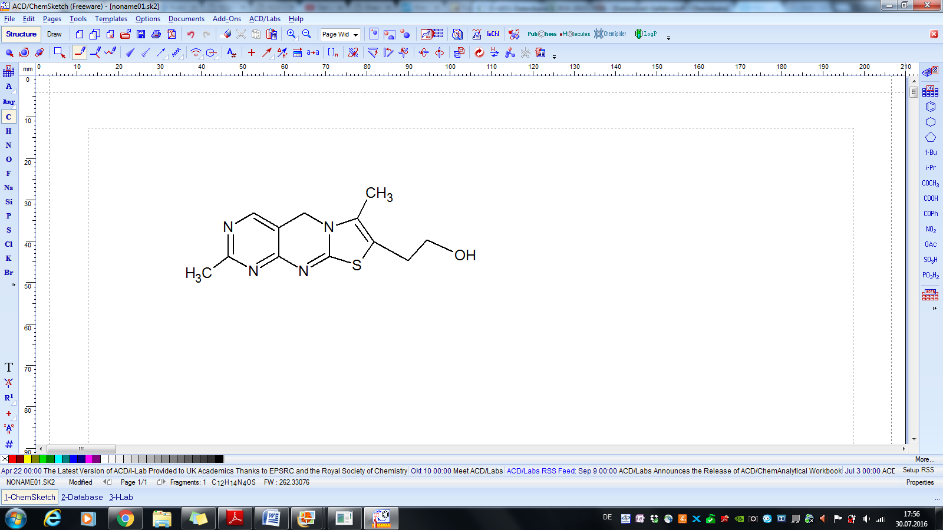The image size is (943, 530).
Task: Open the ACD/Labs menu
Action: (x=265, y=19)
